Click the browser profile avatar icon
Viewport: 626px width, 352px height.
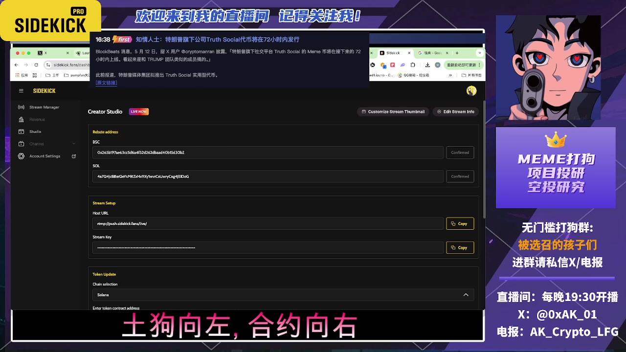click(438, 65)
